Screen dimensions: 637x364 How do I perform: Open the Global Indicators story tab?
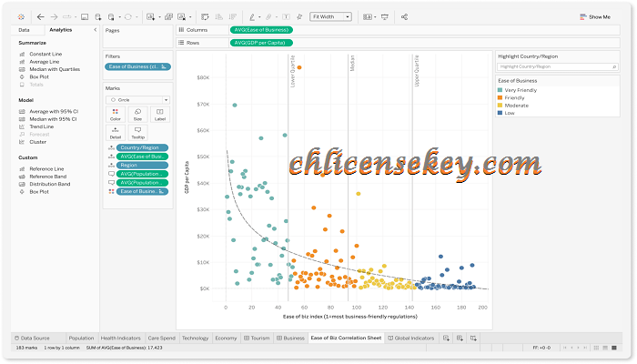[411, 338]
